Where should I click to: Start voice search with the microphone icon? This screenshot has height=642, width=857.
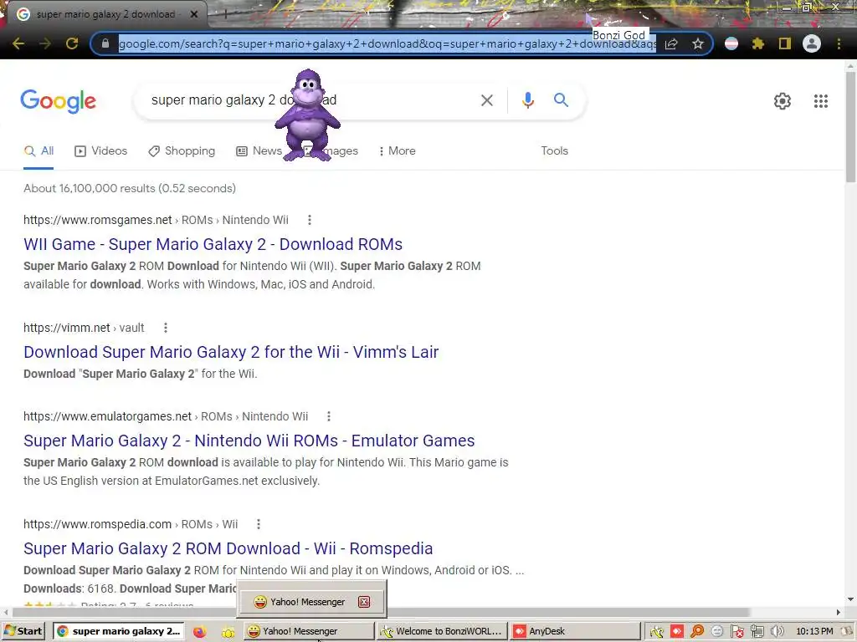click(527, 100)
